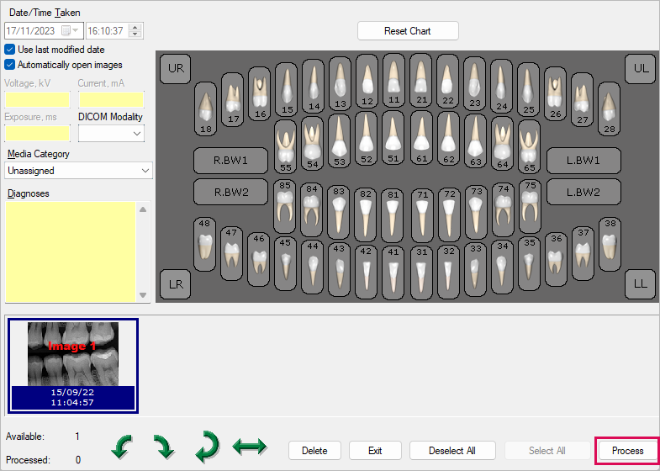Select primary tooth 75
This screenshot has height=471, width=660.
(531, 206)
